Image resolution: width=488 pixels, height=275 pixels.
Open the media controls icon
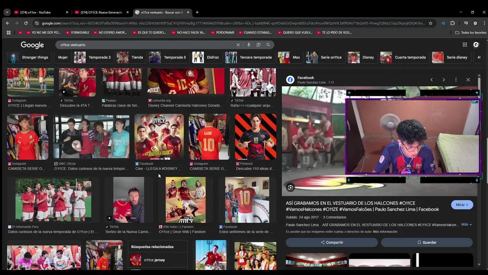click(466, 23)
